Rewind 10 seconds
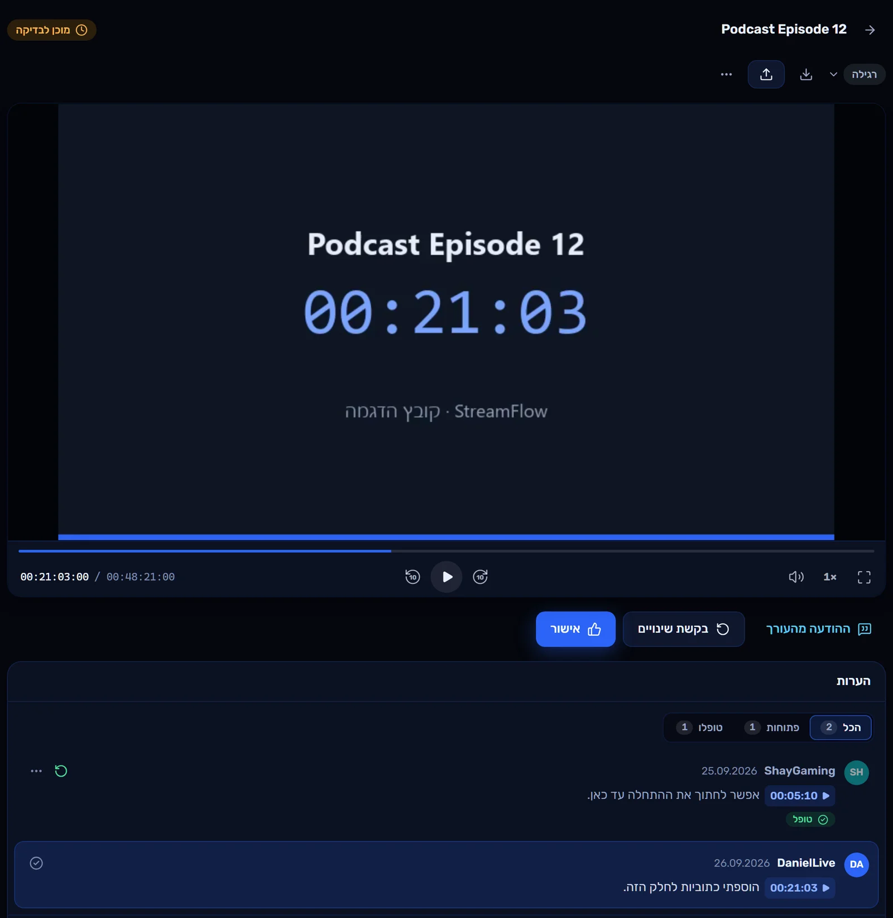The image size is (893, 918). (412, 577)
